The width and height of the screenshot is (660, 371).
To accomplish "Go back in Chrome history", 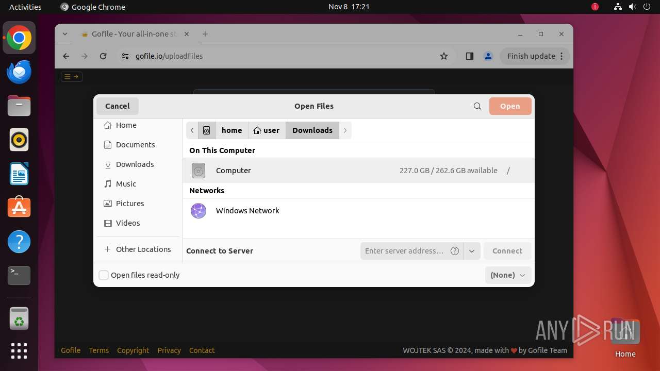I will (66, 56).
